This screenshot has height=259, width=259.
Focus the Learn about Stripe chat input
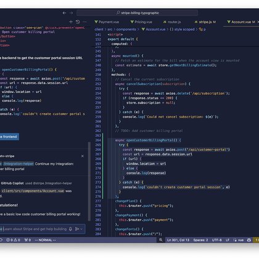pos(35,229)
